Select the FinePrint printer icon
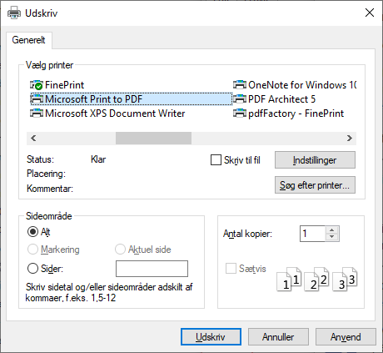Image resolution: width=383 pixels, height=353 pixels. [37, 85]
